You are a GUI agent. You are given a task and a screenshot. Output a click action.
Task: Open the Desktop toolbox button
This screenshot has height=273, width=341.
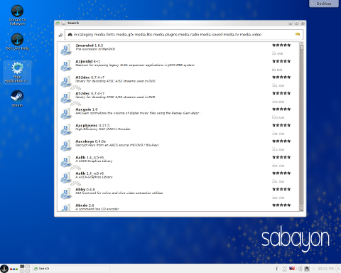[x=324, y=4]
